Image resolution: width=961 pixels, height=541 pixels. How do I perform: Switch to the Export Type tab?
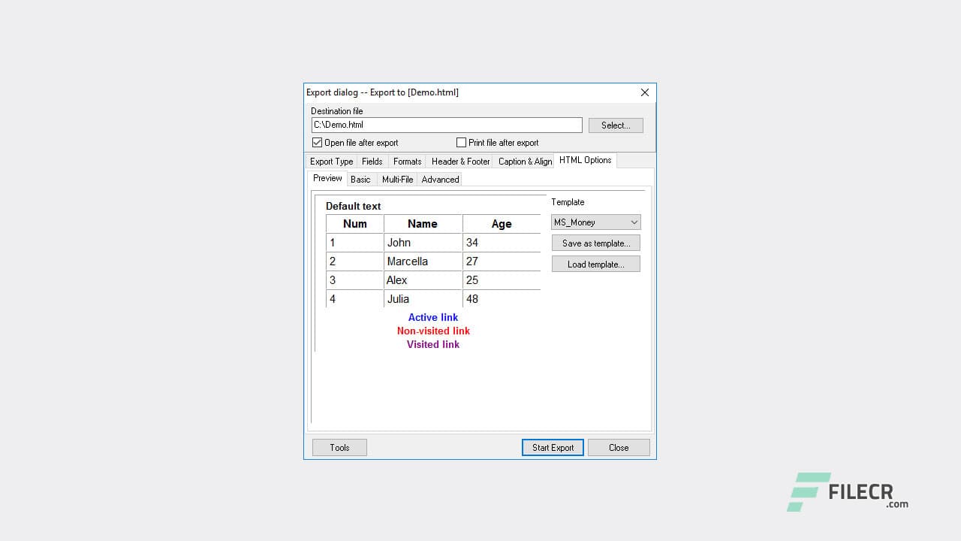tap(331, 161)
